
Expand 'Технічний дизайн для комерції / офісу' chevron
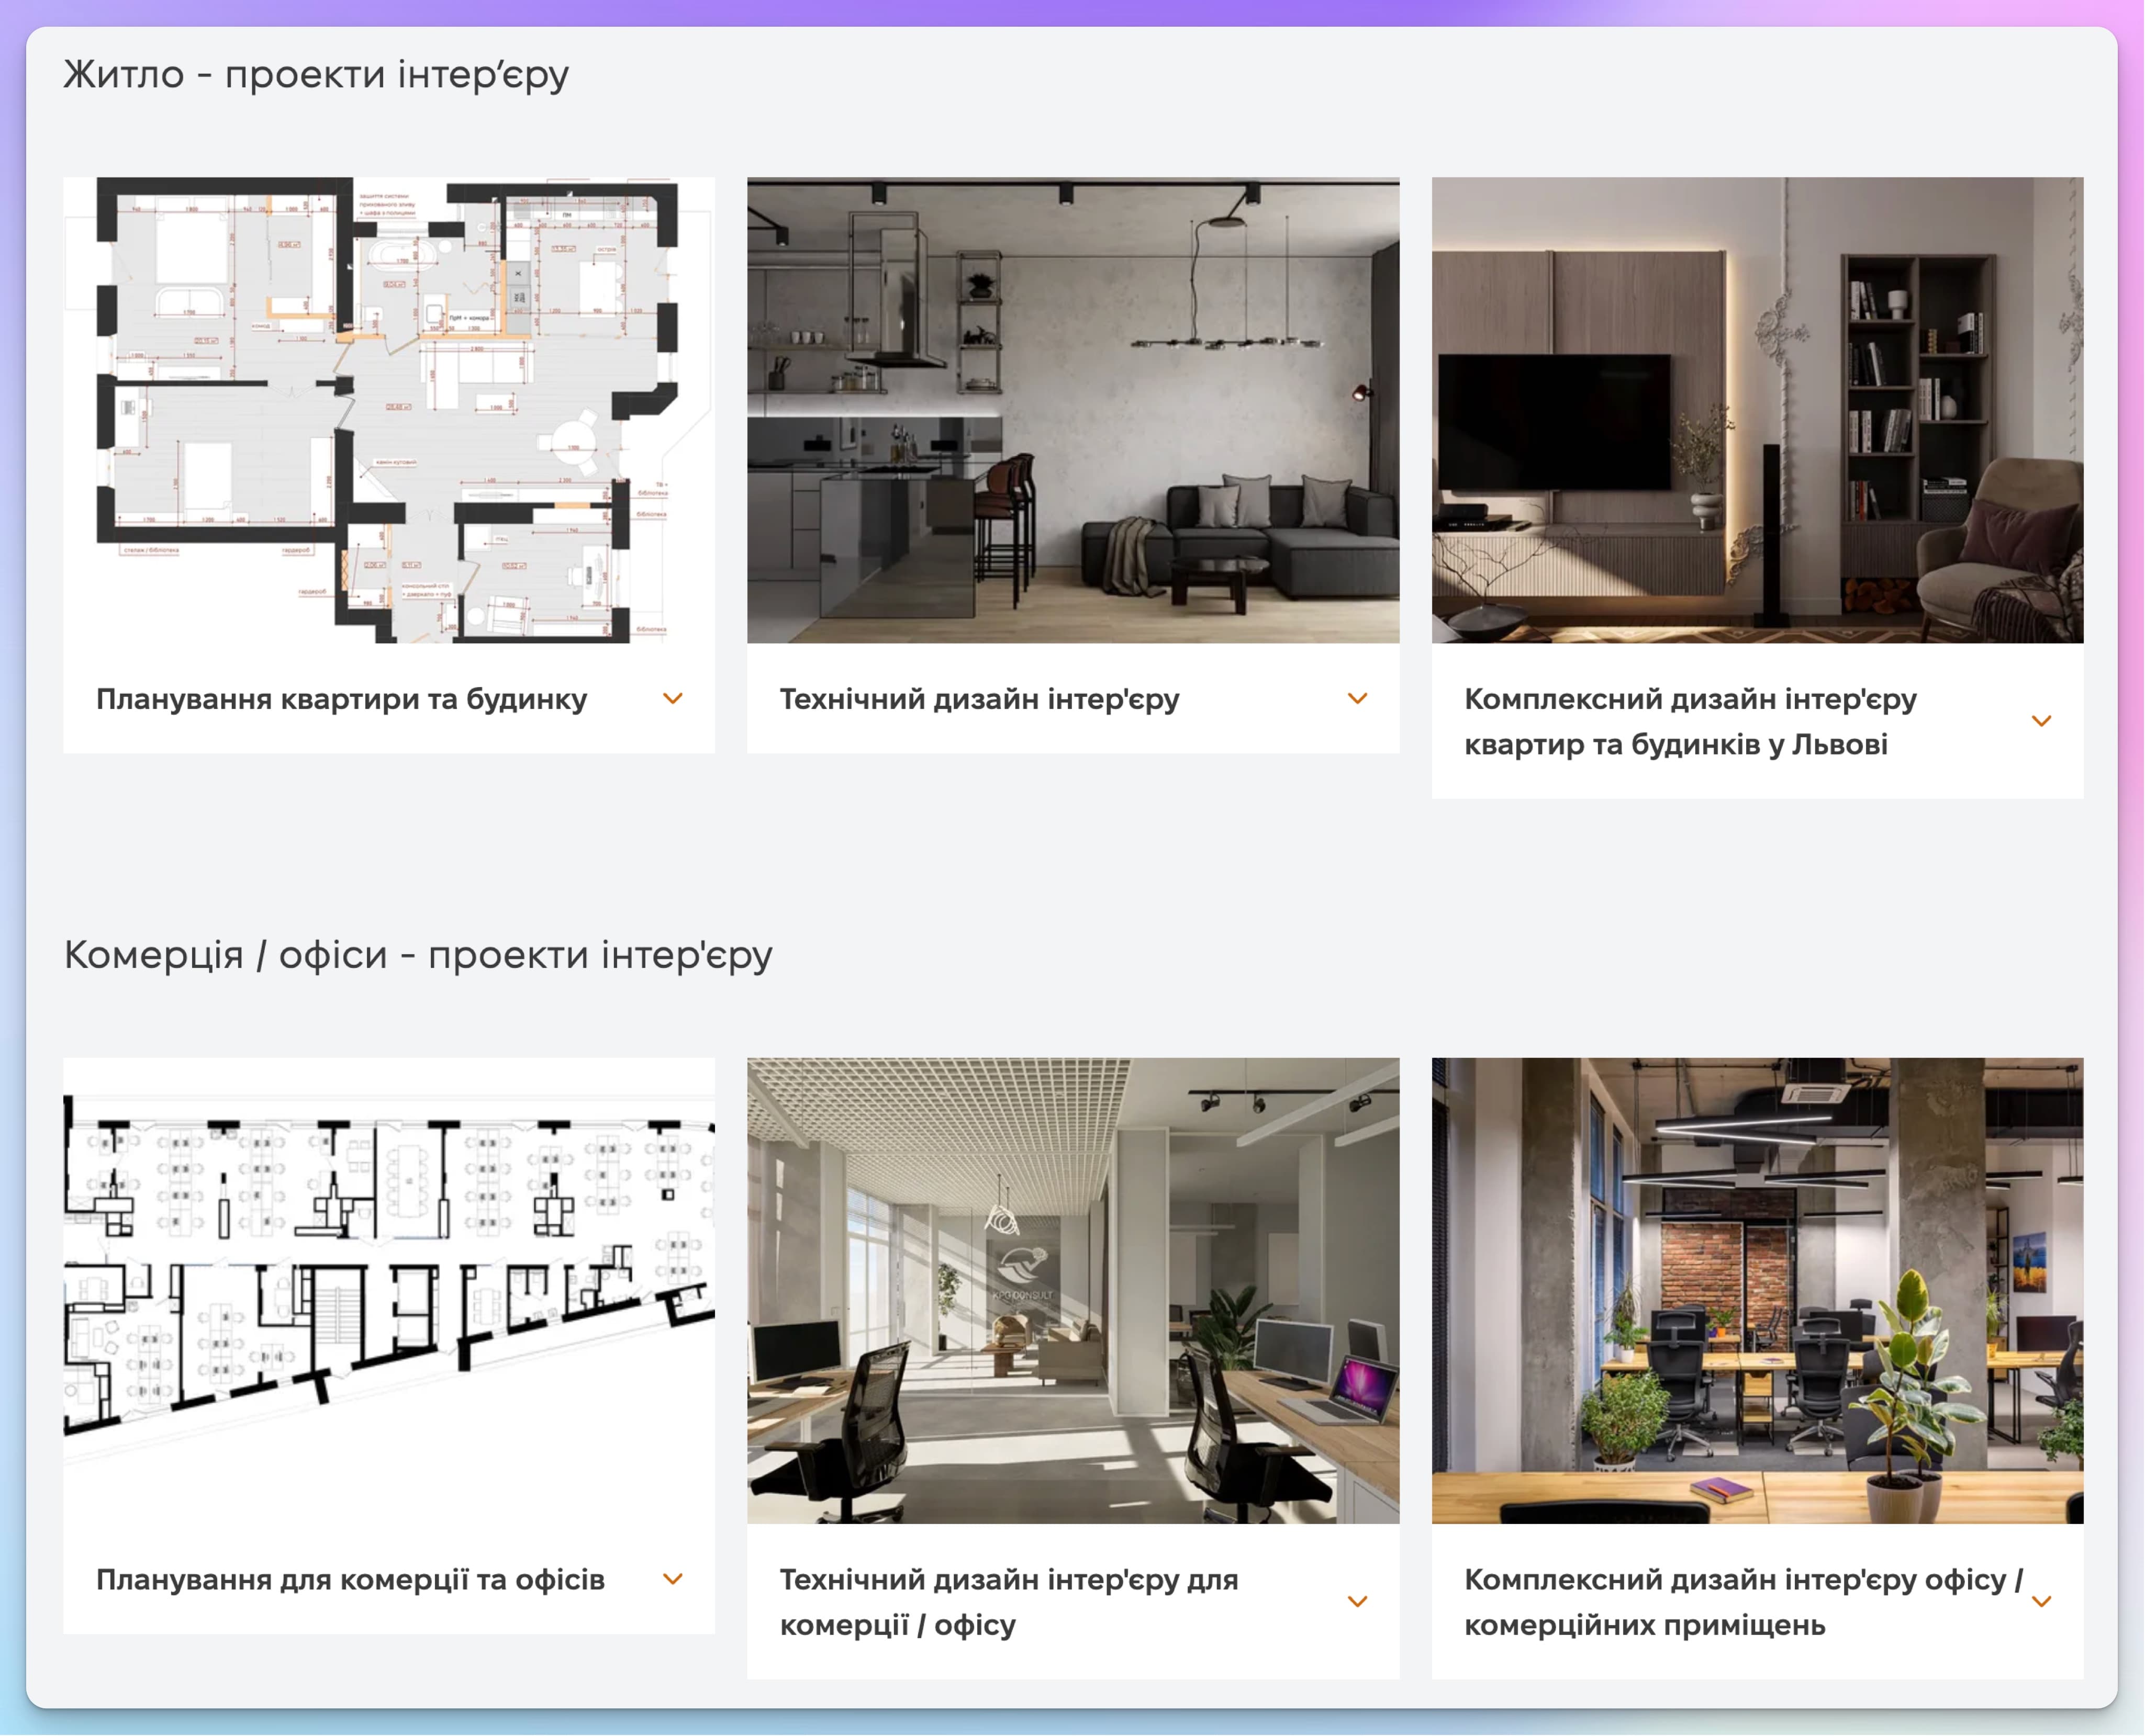pos(1357,1602)
